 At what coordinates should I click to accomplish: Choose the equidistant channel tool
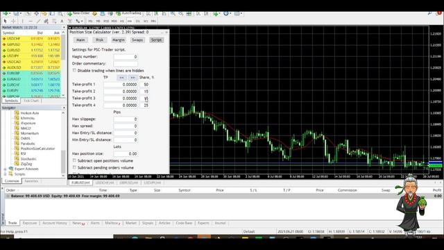coord(46,21)
